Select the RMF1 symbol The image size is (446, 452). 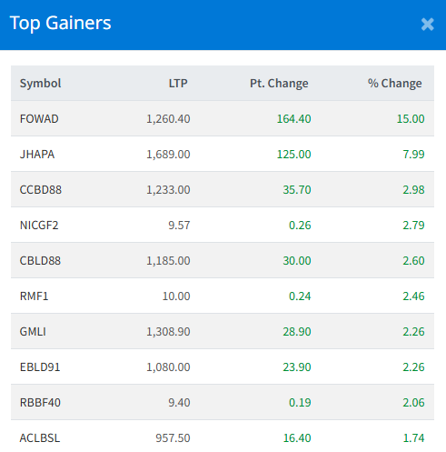click(x=34, y=296)
